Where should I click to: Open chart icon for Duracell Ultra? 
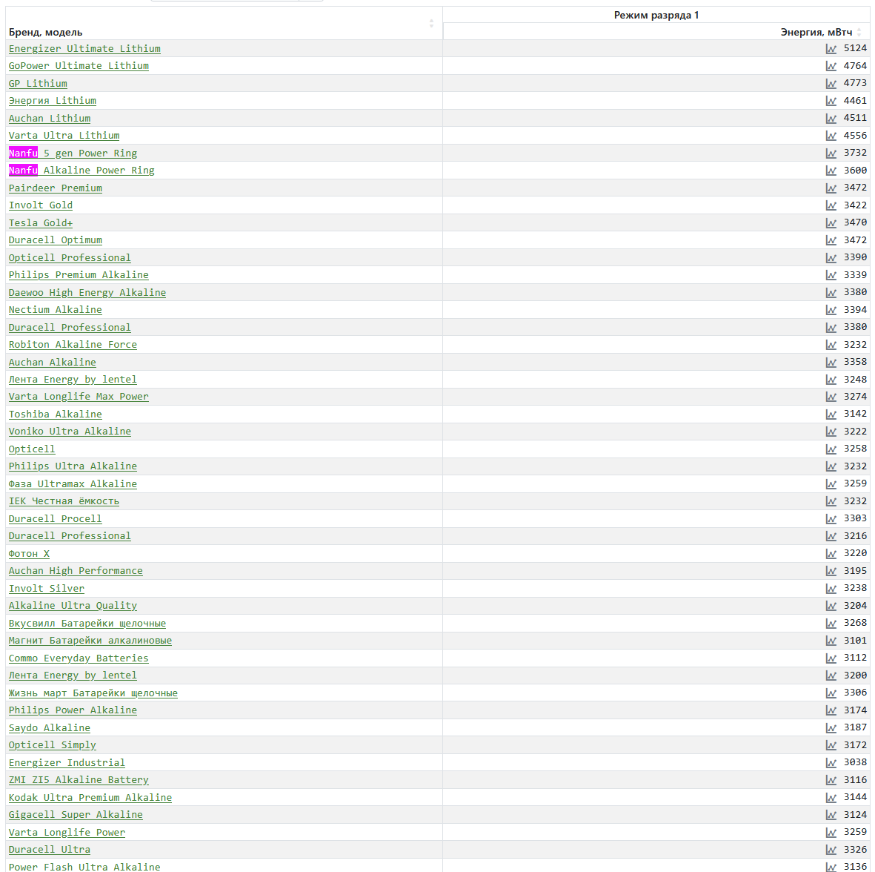(831, 850)
